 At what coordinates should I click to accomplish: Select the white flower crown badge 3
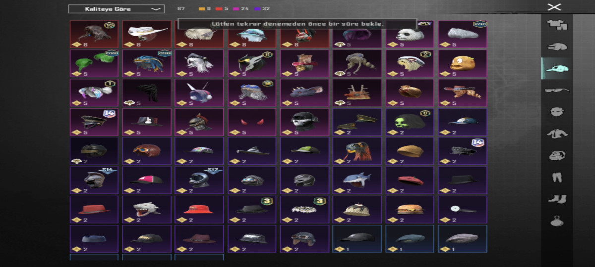pyautogui.click(x=304, y=209)
